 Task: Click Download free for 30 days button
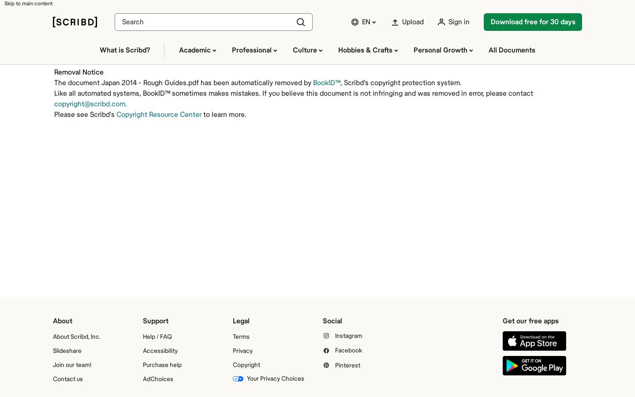click(533, 22)
